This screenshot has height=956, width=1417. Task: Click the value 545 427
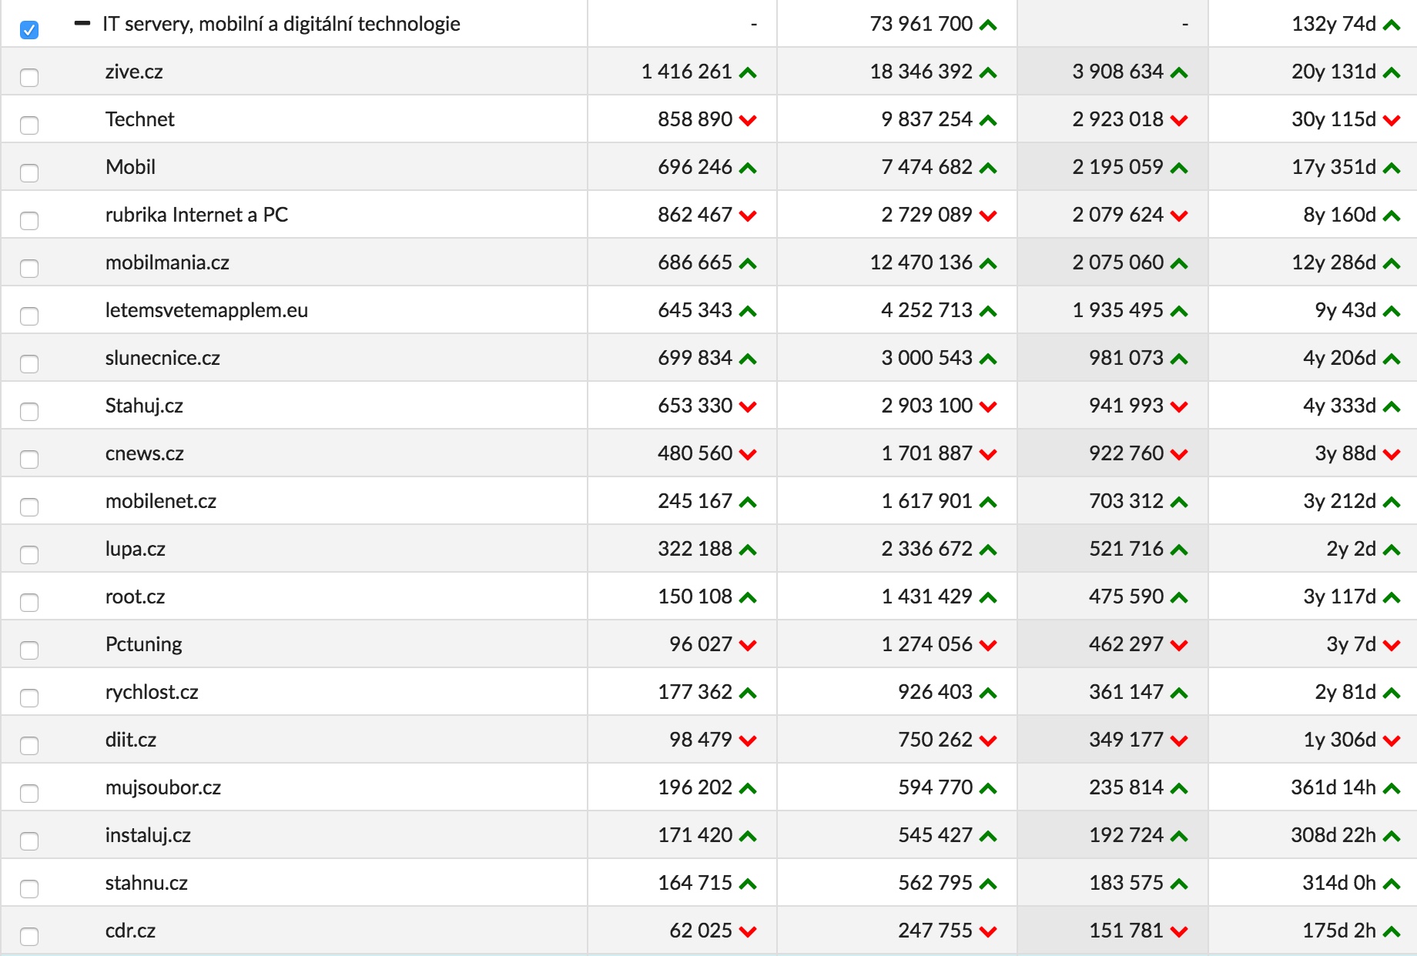tap(936, 835)
